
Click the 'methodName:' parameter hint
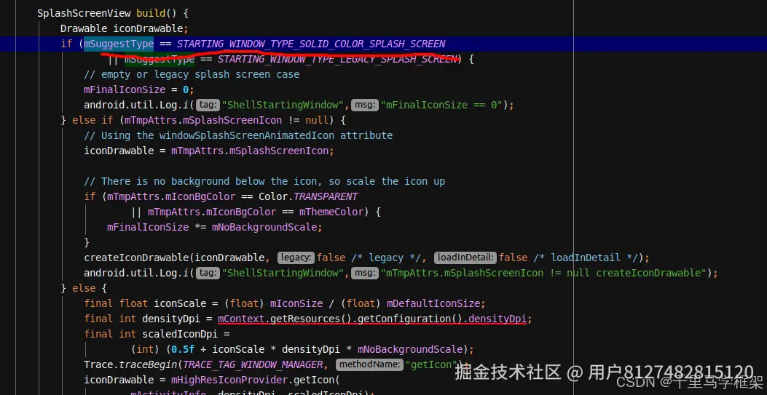pyautogui.click(x=369, y=364)
